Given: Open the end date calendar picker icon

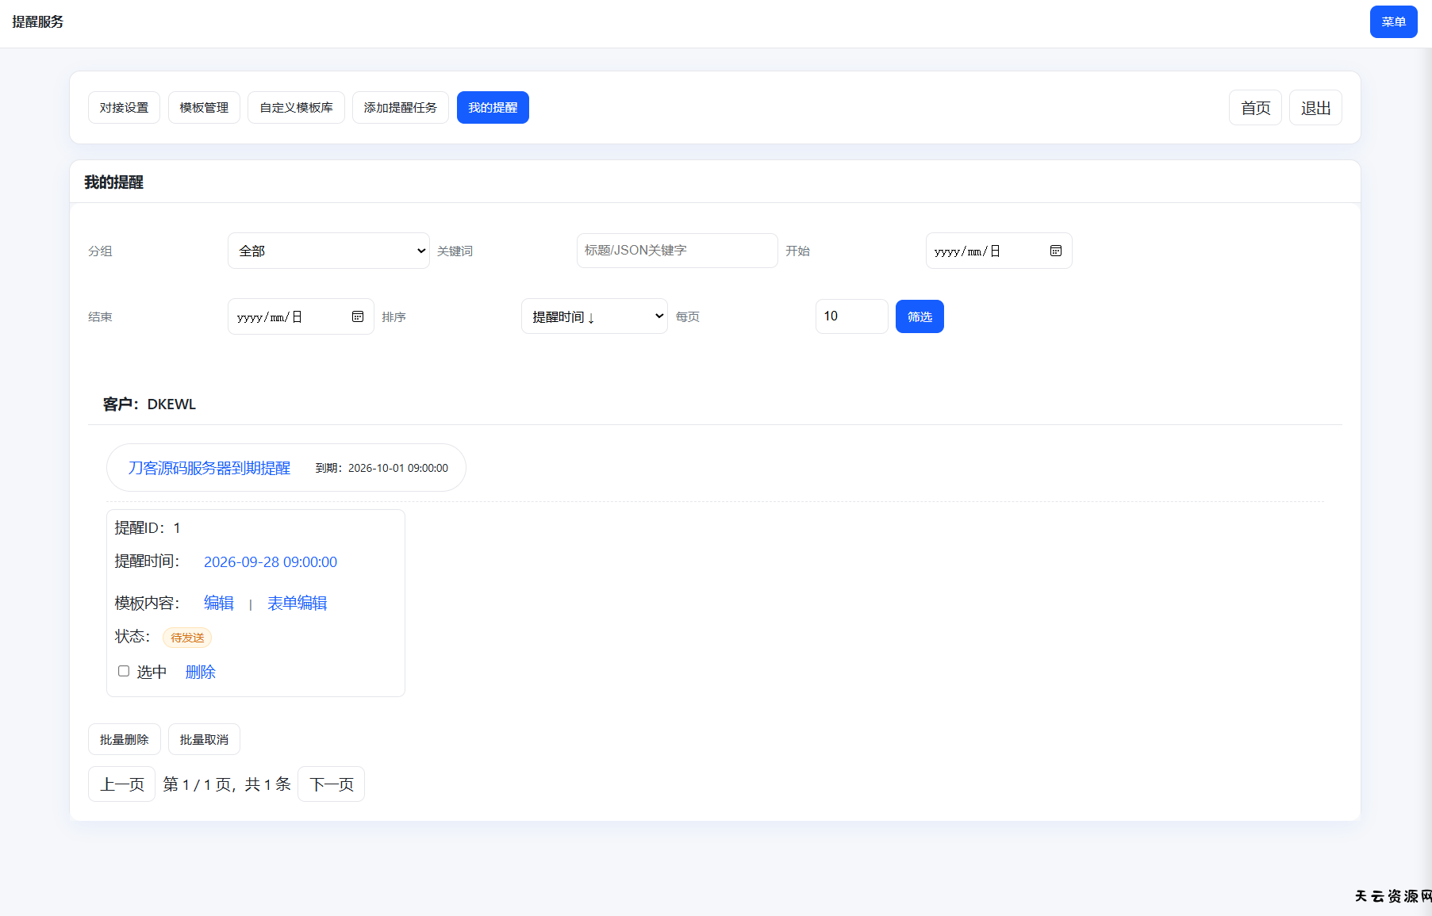Looking at the screenshot, I should coord(358,316).
